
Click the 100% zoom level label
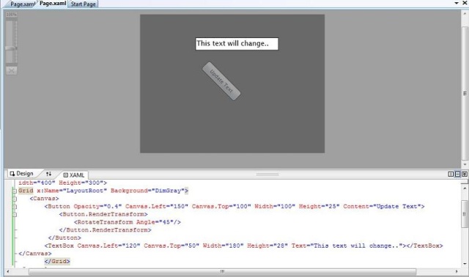12,15
